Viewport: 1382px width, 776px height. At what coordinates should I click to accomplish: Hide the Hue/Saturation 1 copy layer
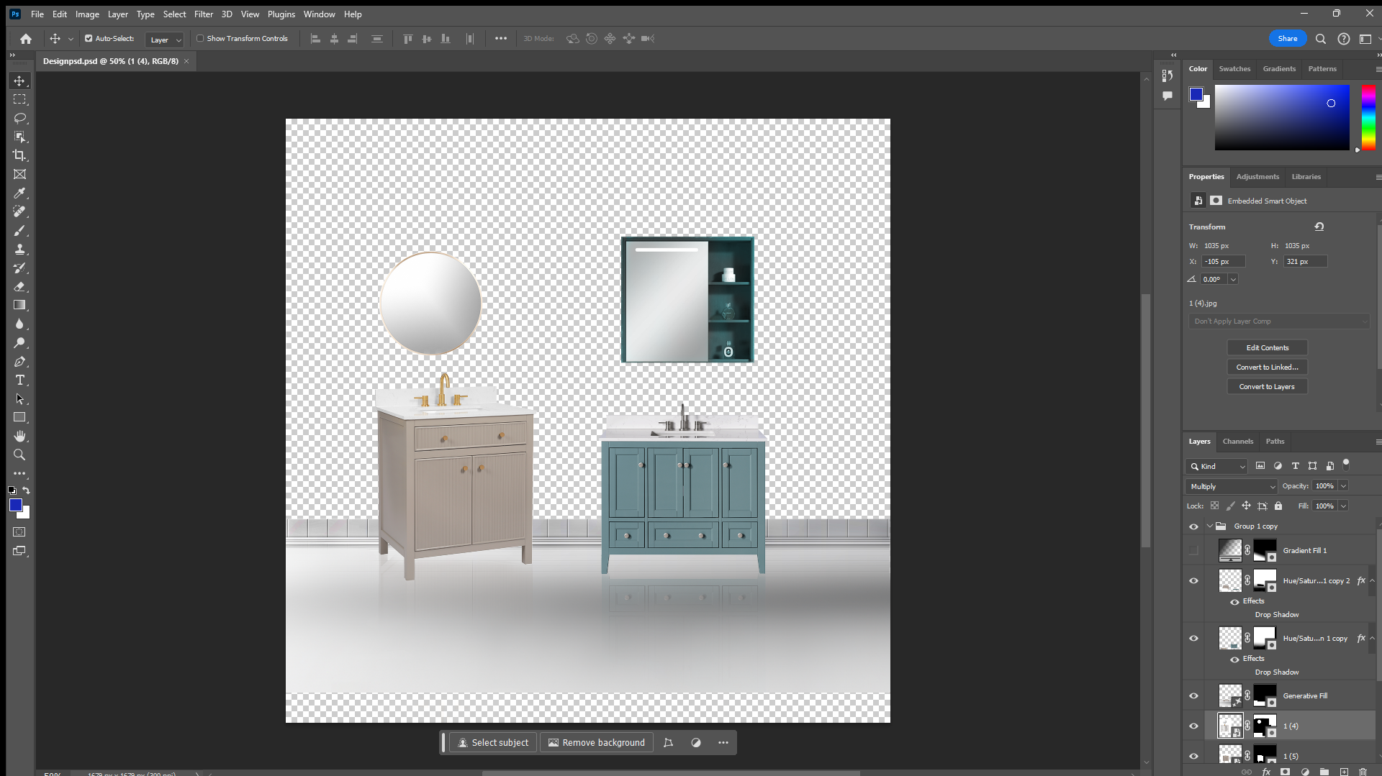(x=1193, y=638)
